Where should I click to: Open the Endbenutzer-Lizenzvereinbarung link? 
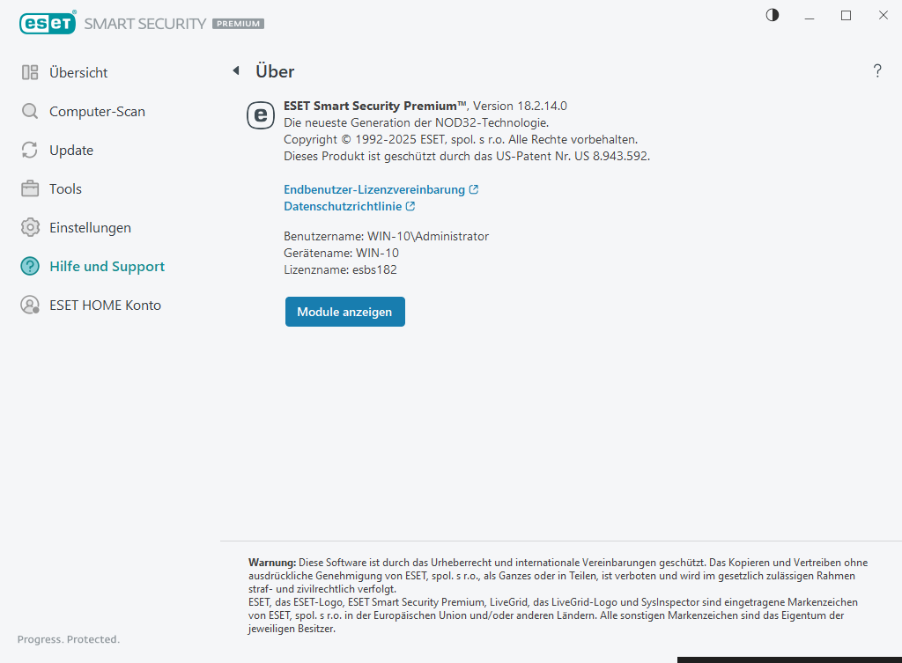coord(374,189)
